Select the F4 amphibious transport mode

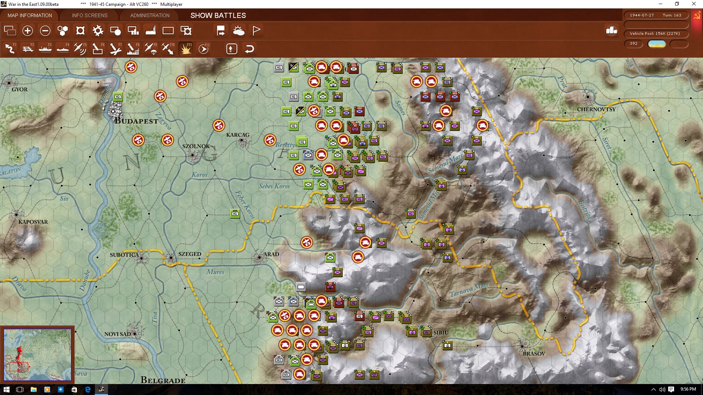point(63,49)
